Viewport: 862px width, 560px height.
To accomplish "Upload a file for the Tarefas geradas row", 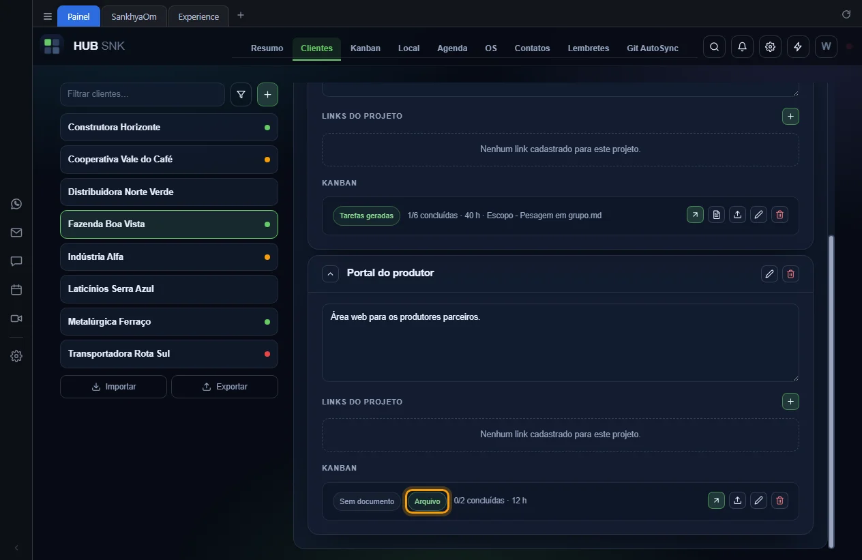I will click(737, 215).
